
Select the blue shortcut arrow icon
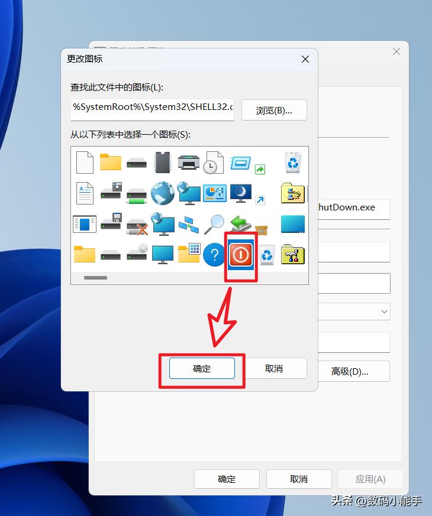click(260, 200)
